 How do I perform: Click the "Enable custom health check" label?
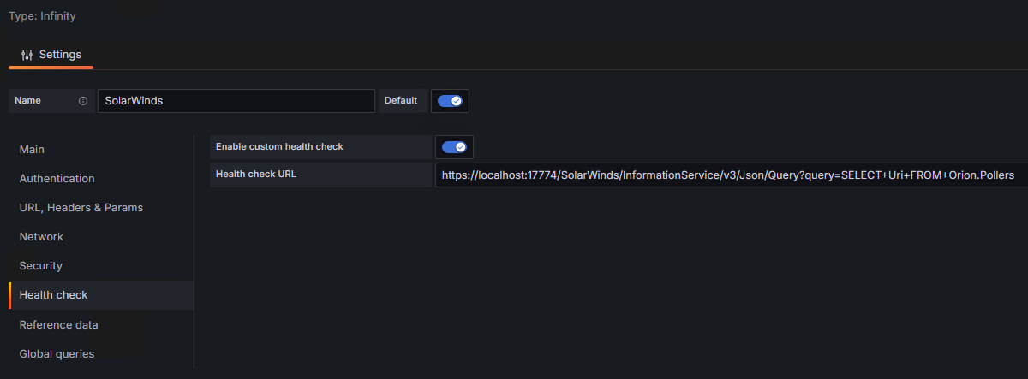point(279,147)
